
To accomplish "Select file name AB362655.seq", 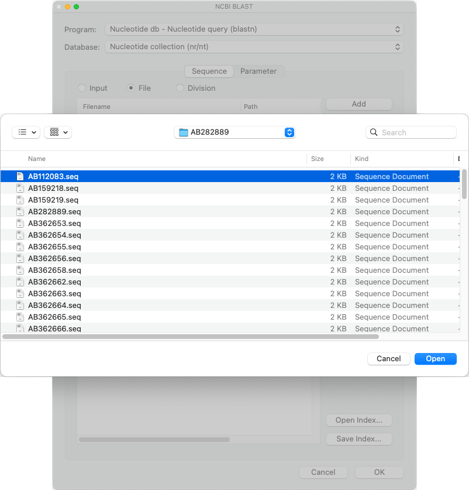I will [x=54, y=247].
